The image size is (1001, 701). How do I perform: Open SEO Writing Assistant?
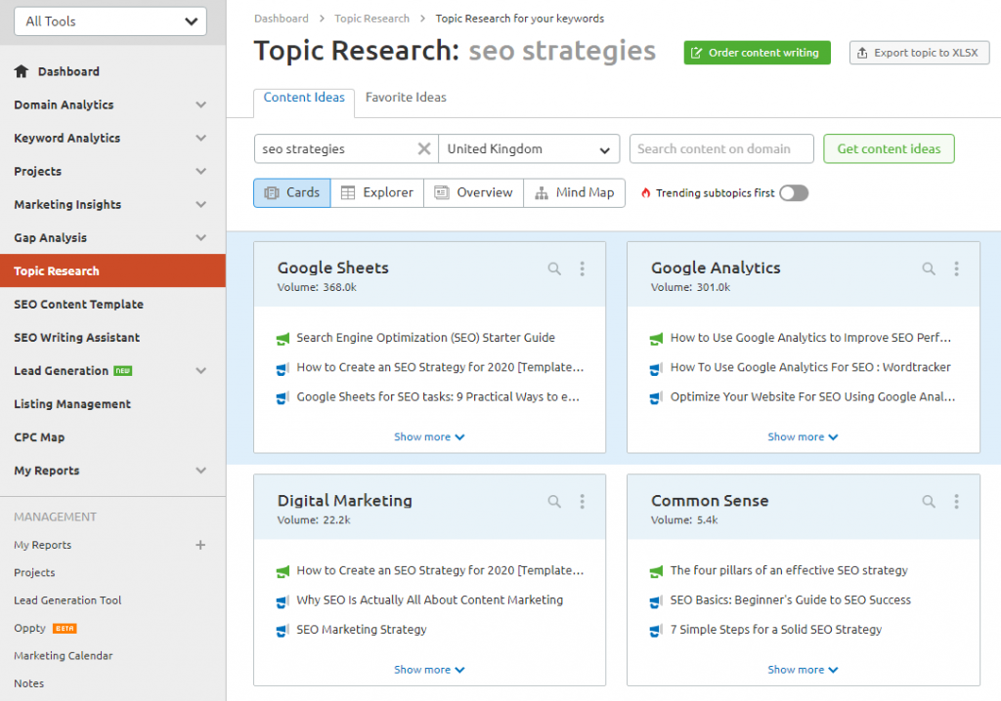[x=76, y=338]
